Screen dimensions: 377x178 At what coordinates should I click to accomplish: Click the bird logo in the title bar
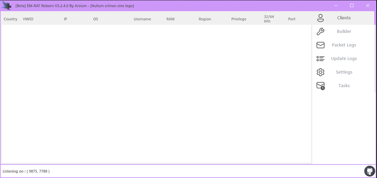click(x=7, y=5)
